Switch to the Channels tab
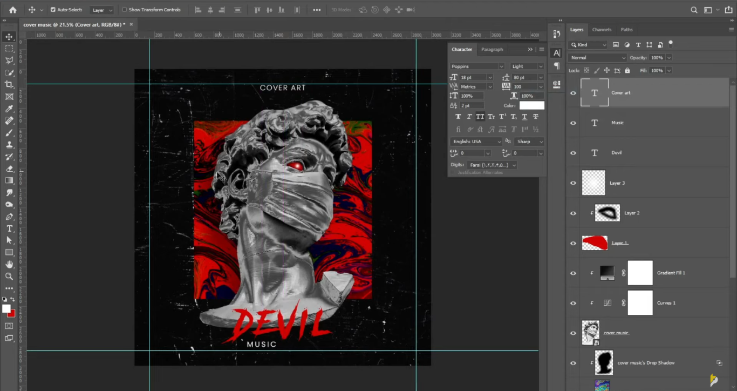Screen dimensions: 737x391 (602, 29)
